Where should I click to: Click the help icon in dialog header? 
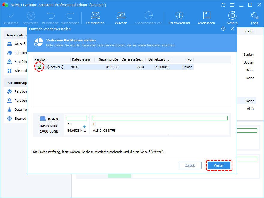(x=223, y=29)
